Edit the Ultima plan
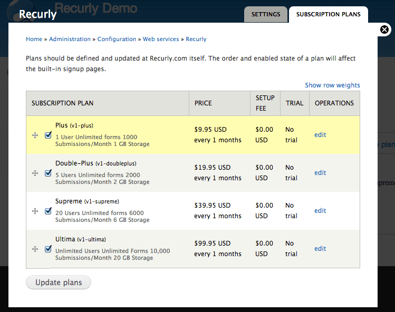The image size is (395, 312). pyautogui.click(x=320, y=249)
